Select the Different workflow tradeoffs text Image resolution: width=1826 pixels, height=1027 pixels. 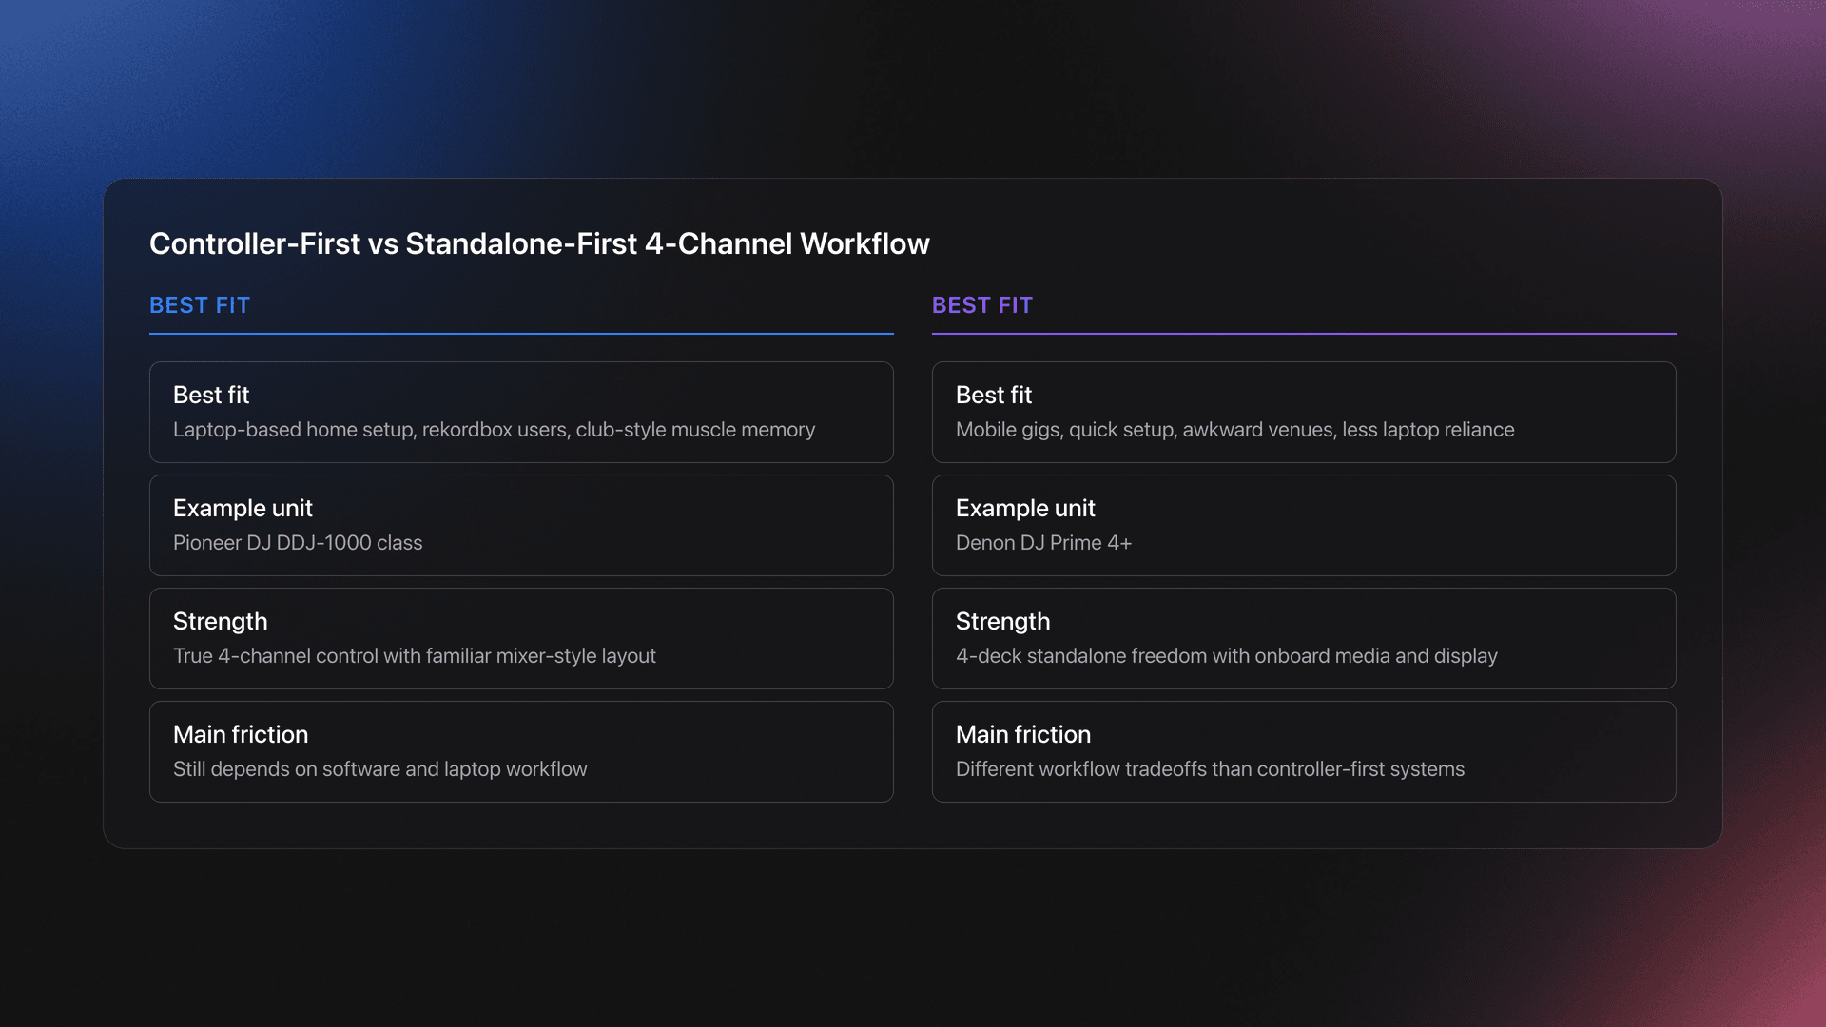(x=1210, y=769)
